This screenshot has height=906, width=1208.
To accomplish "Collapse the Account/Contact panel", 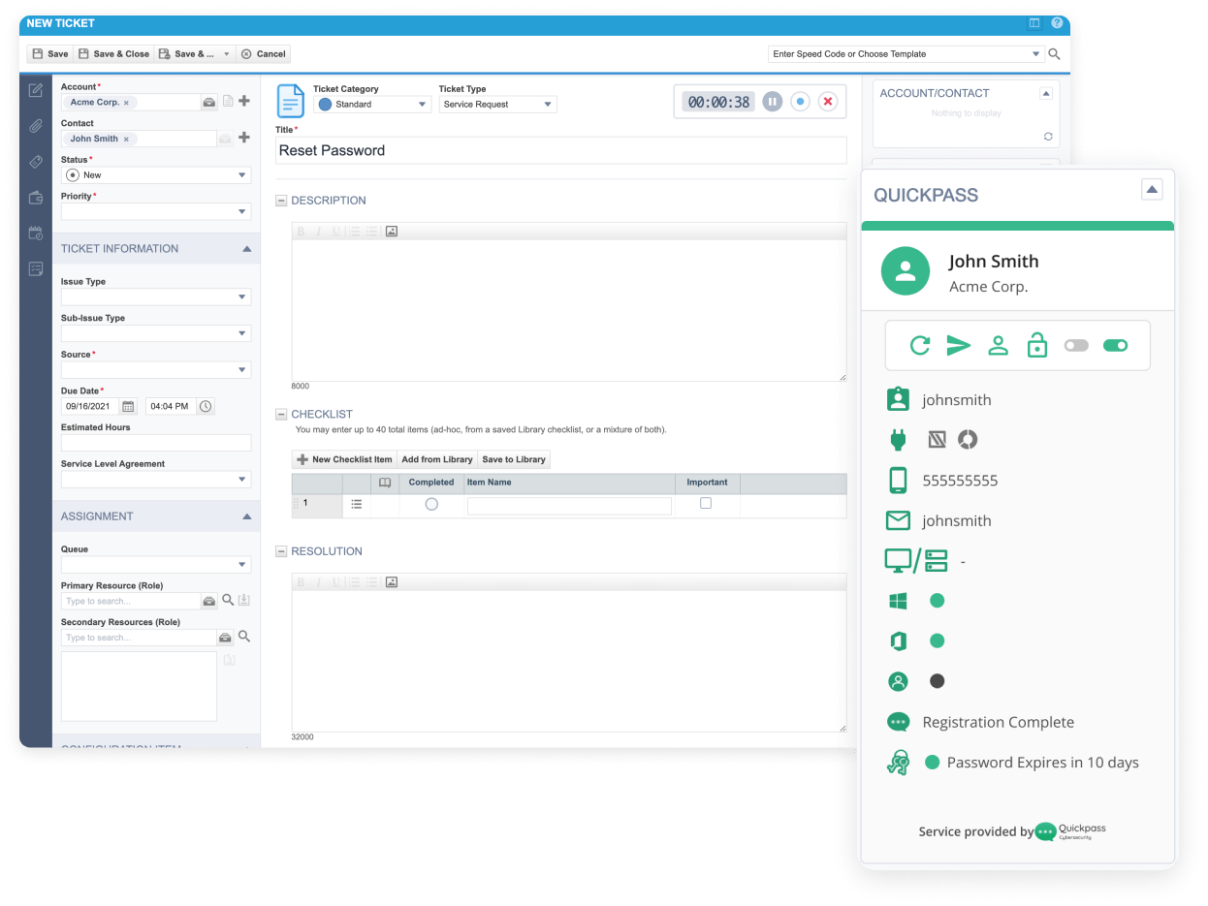I will [1045, 94].
